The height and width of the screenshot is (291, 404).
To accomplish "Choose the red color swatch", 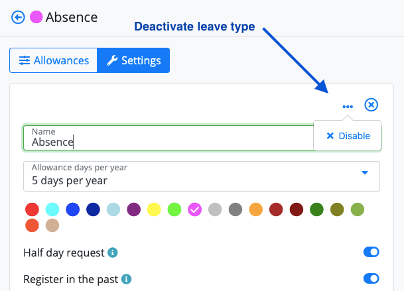I will (x=33, y=209).
